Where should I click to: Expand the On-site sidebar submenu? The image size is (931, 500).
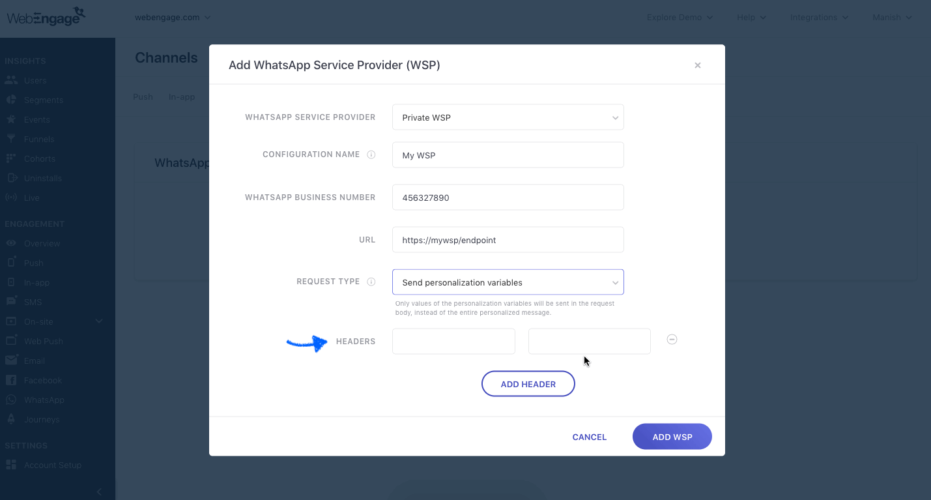point(98,321)
